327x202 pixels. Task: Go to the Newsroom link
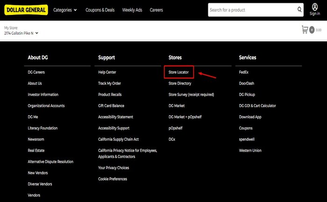point(36,139)
